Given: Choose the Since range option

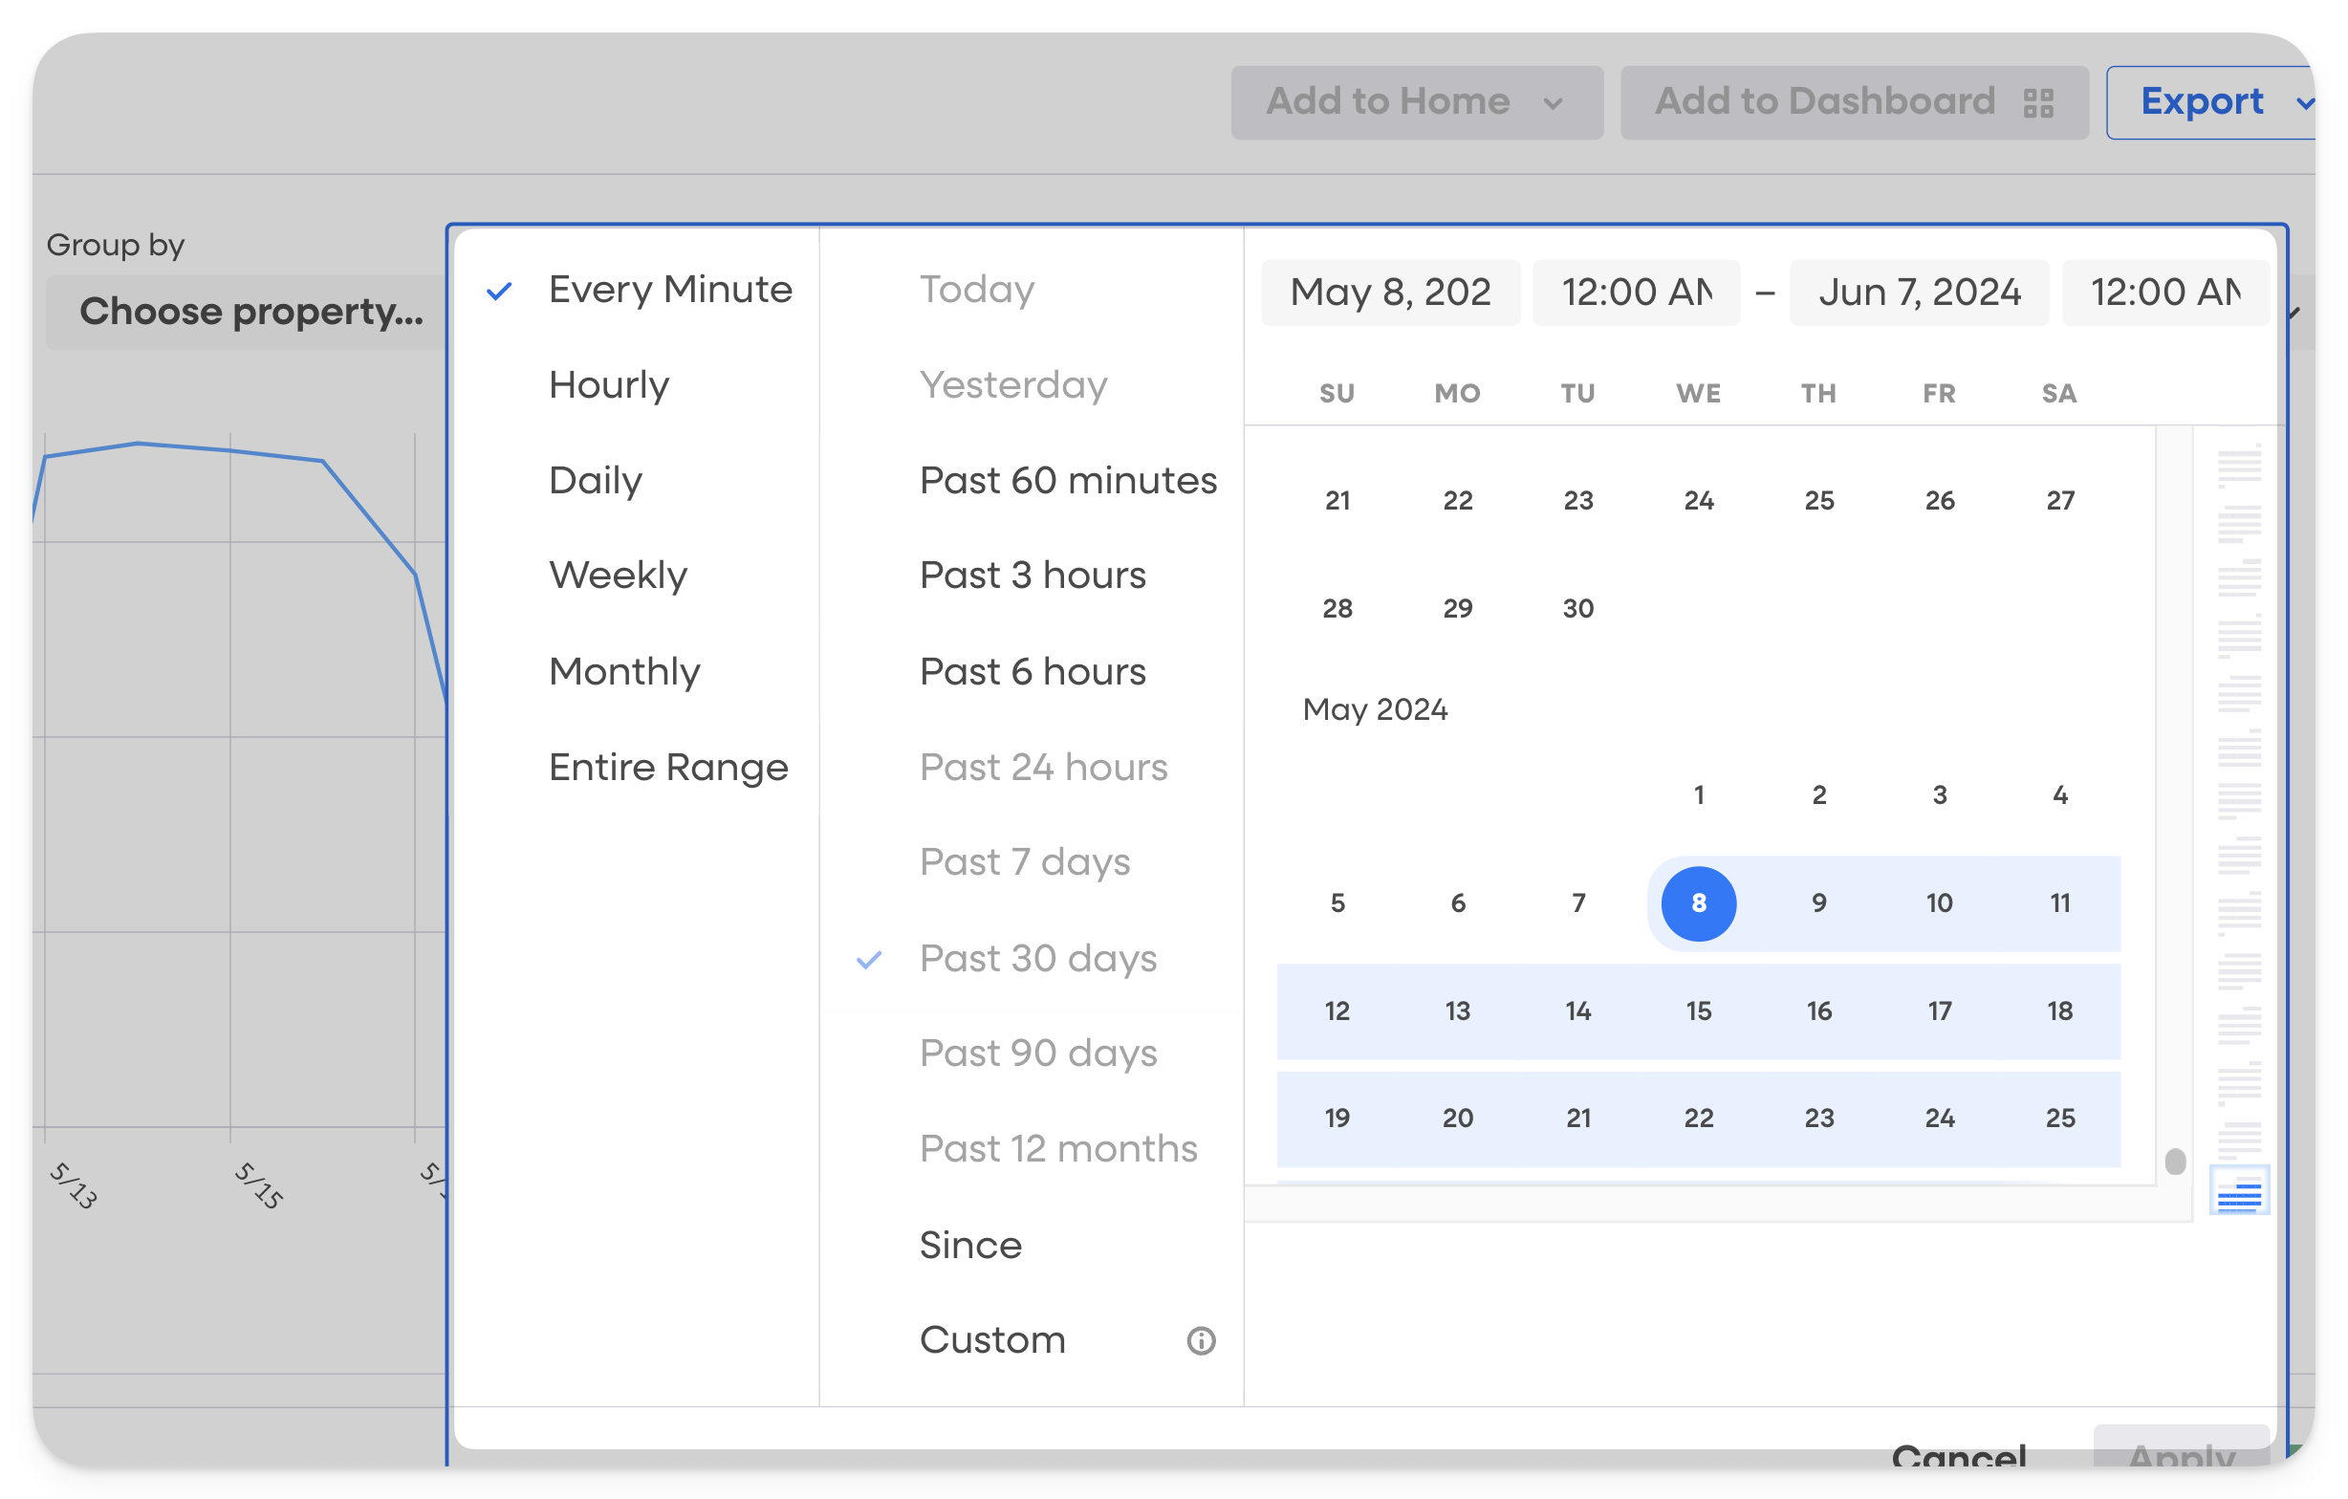Looking at the screenshot, I should click(x=970, y=1246).
